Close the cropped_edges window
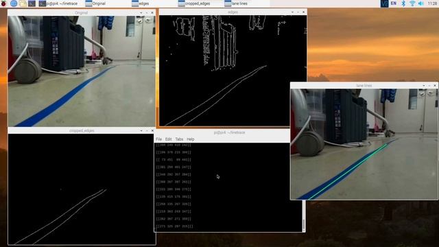 152,130
